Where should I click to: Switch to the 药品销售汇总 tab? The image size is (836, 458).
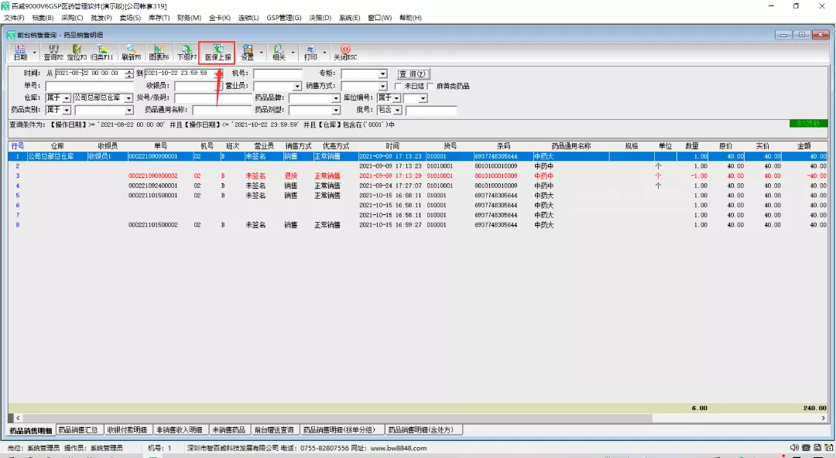(x=77, y=429)
